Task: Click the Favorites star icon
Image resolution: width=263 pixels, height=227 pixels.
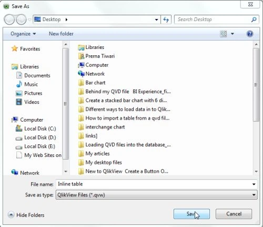Action: tap(15, 48)
